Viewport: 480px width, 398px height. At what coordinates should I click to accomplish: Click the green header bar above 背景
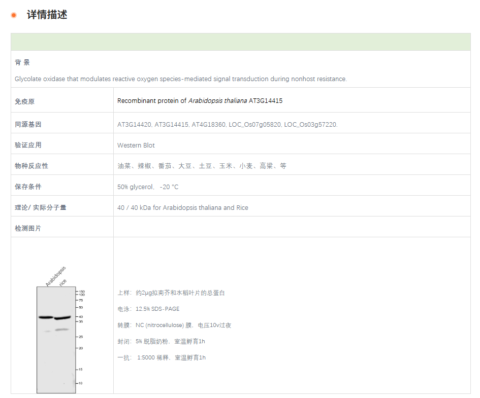(x=240, y=41)
